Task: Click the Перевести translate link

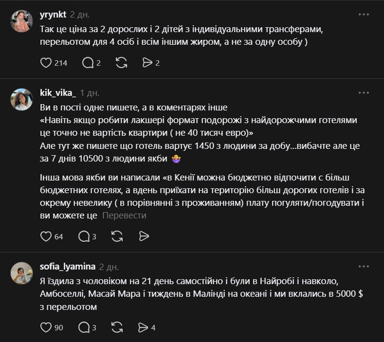Action: [124, 216]
